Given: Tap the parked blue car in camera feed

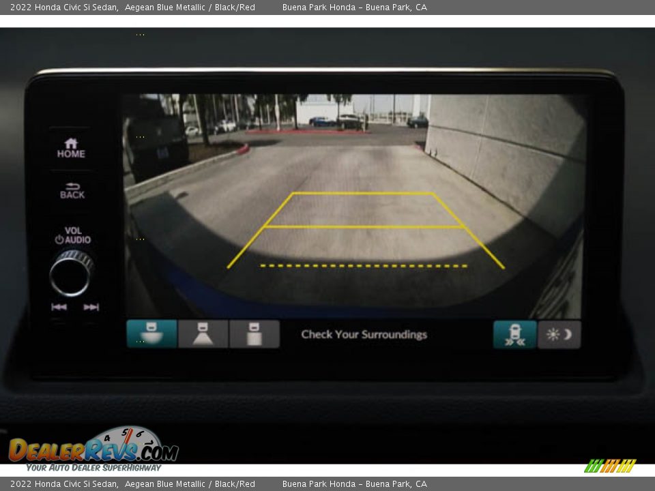Looking at the screenshot, I should 322,121.
